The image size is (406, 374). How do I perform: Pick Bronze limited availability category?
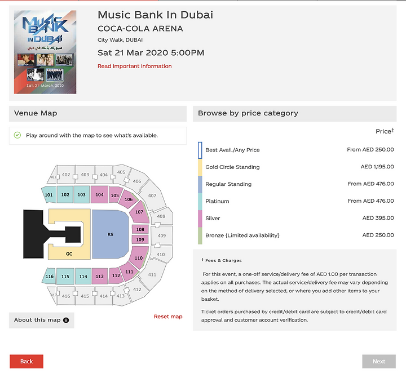[295, 235]
